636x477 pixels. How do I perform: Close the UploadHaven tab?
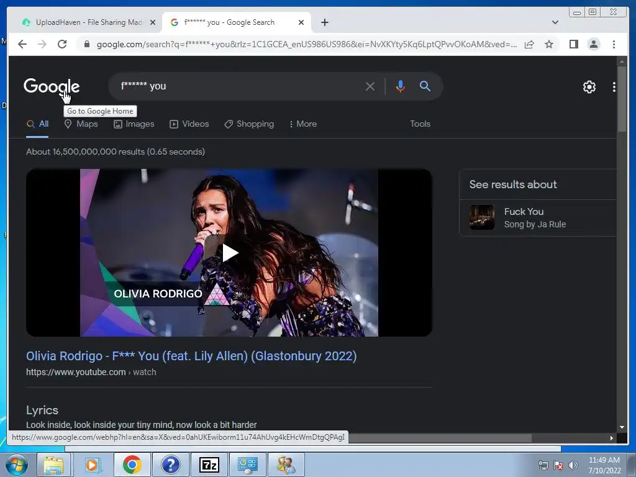[x=153, y=22]
